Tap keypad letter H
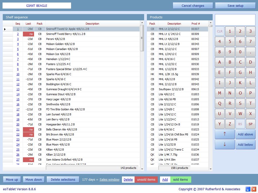This screenshot has height=193, width=258. coord(251,72)
